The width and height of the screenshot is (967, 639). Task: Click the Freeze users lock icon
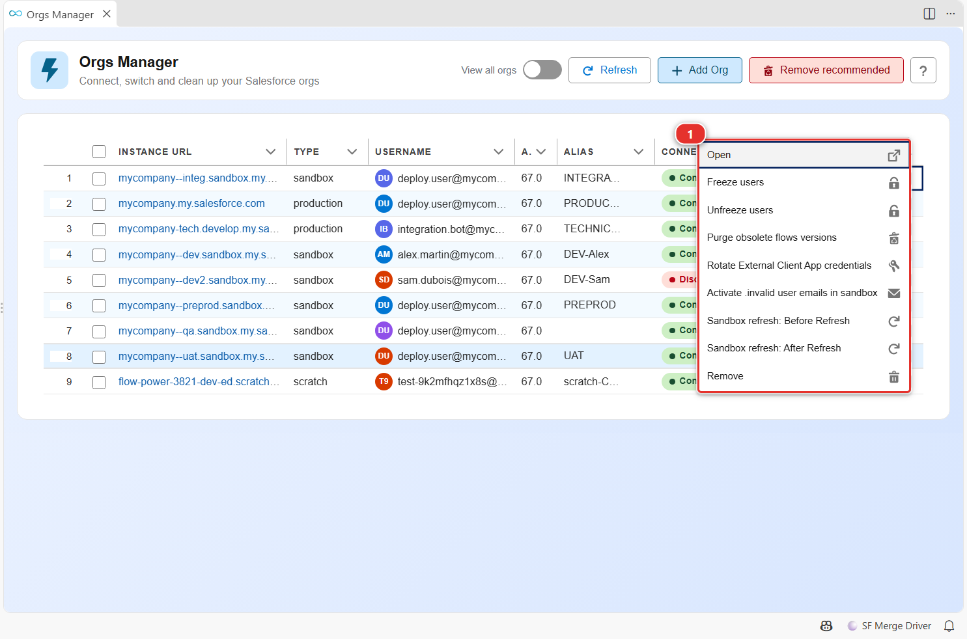pyautogui.click(x=894, y=183)
